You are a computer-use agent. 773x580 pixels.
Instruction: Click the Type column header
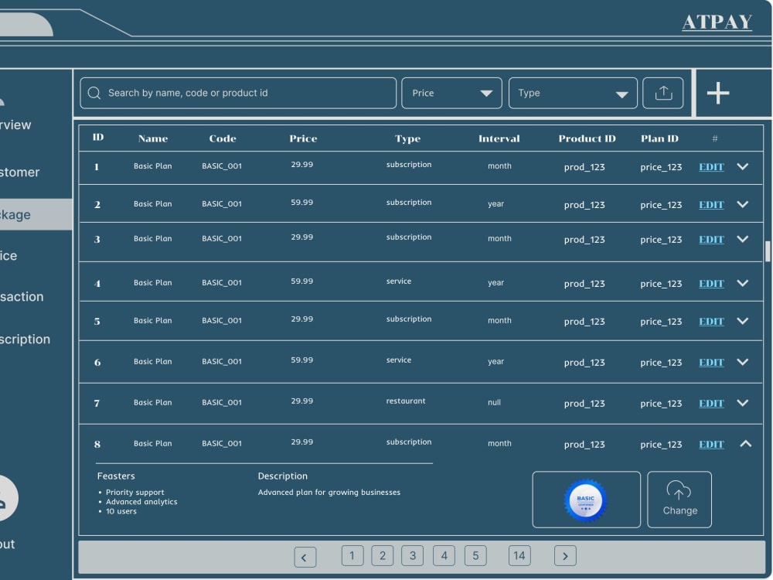click(407, 138)
